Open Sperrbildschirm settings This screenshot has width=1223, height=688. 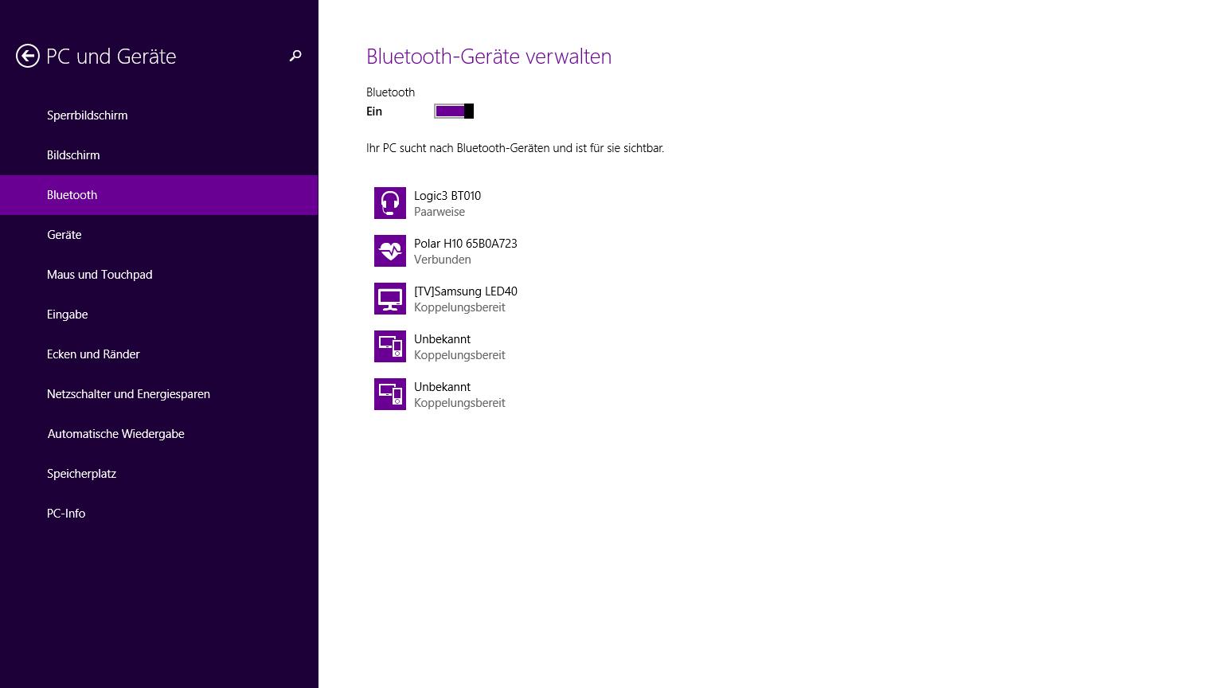(159, 115)
